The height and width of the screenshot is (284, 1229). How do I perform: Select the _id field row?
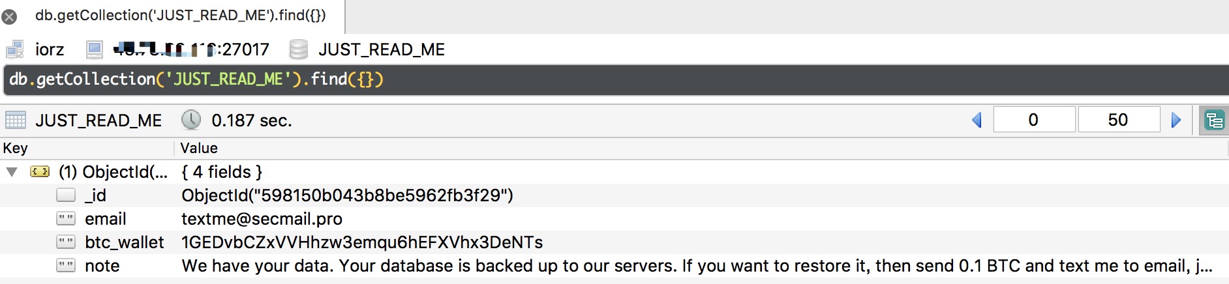click(x=95, y=195)
